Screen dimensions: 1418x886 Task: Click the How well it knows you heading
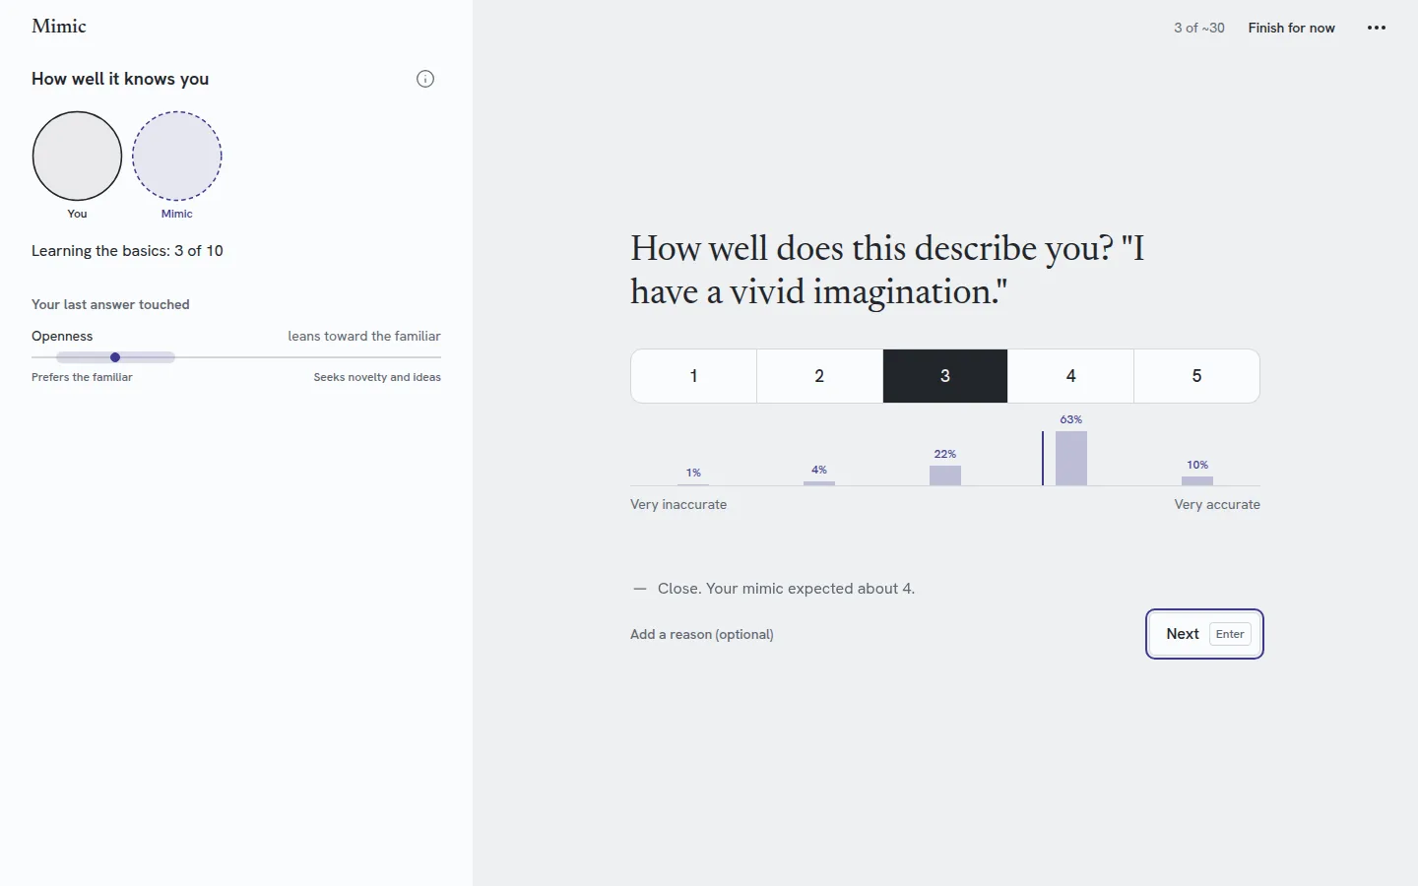tap(120, 79)
